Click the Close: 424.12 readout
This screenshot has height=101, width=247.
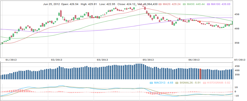127,4
